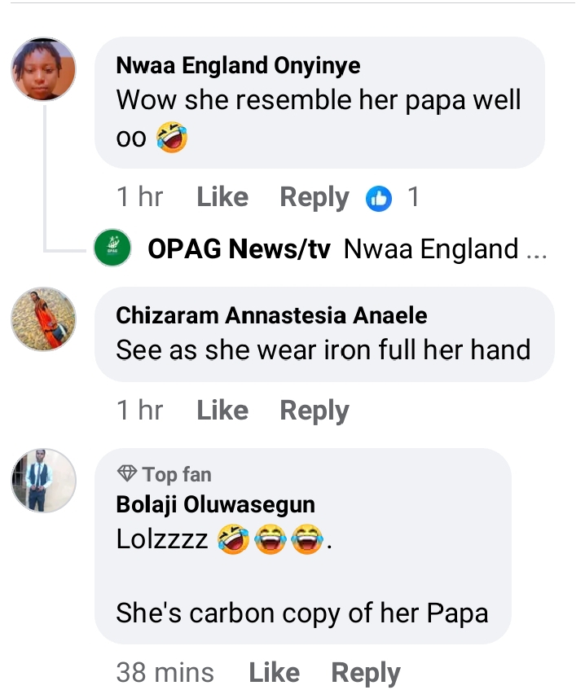This screenshot has height=690, width=585.
Task: Reply to Nwaa England Onyinye's comment
Action: click(314, 197)
